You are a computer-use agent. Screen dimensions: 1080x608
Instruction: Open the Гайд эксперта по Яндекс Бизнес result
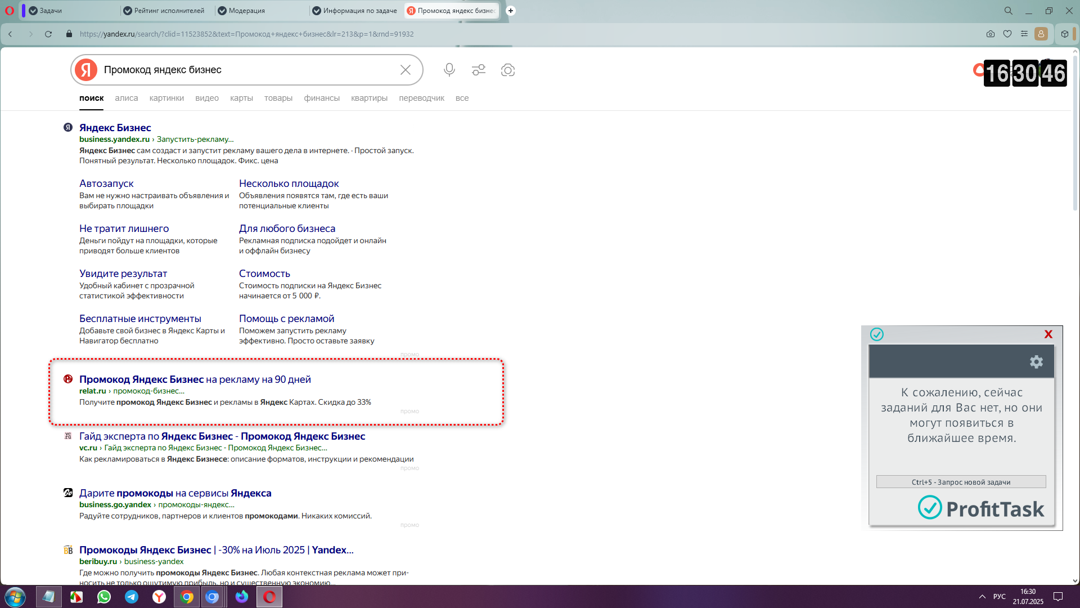pos(222,436)
